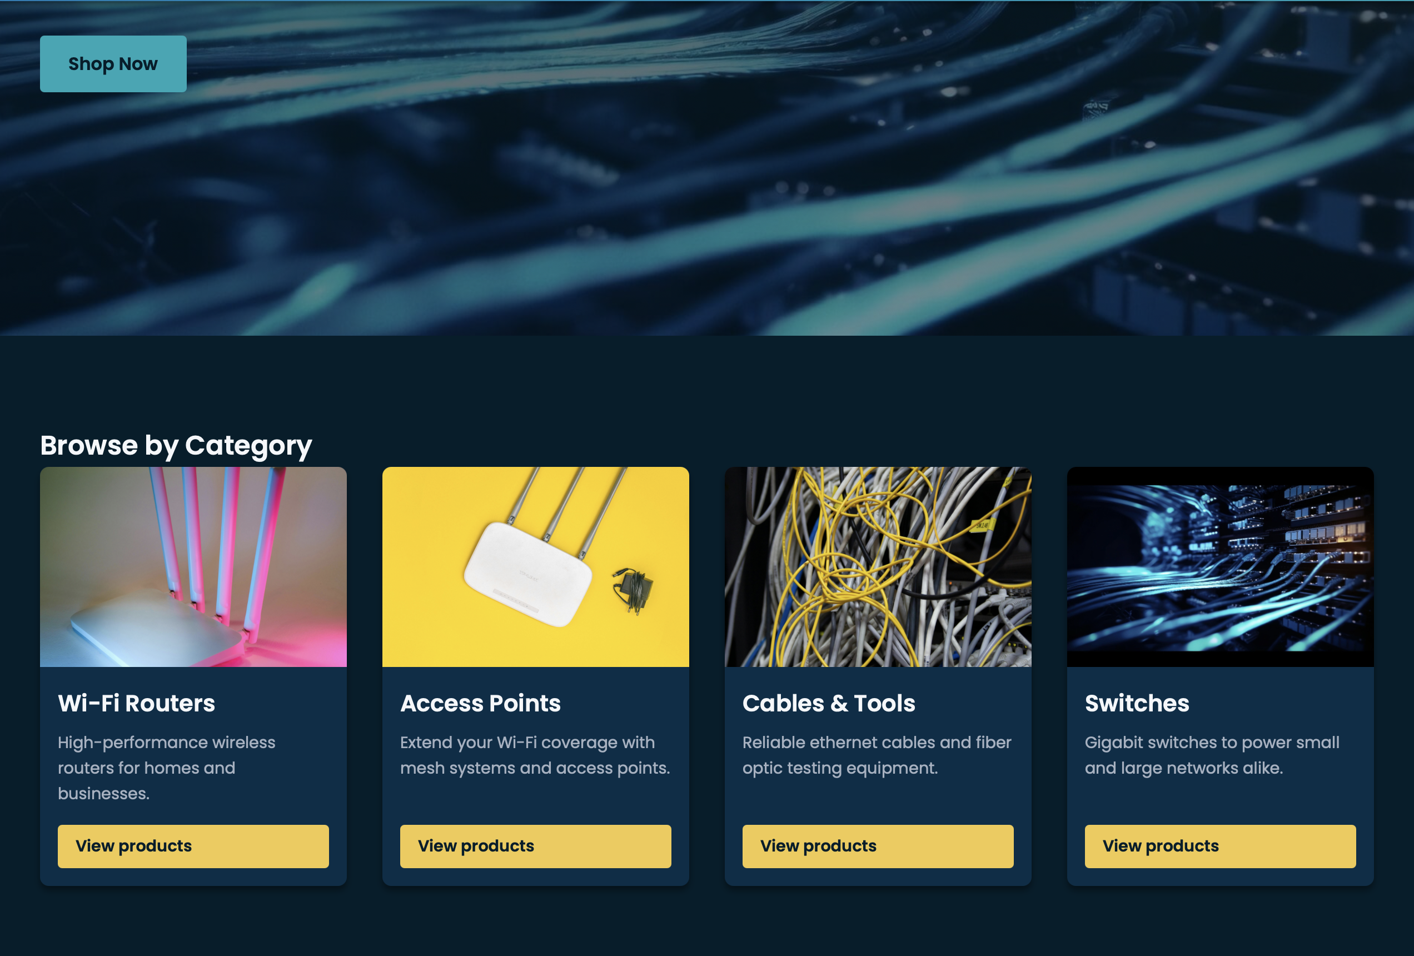View products under Cables & Tools
The image size is (1414, 956).
pos(878,846)
